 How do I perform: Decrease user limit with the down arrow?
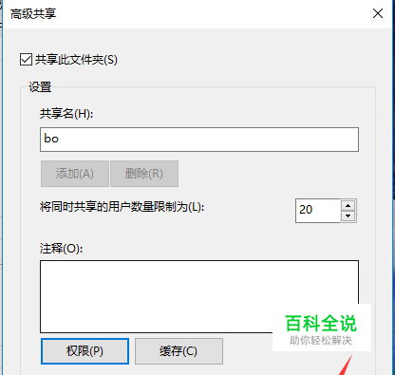(348, 216)
